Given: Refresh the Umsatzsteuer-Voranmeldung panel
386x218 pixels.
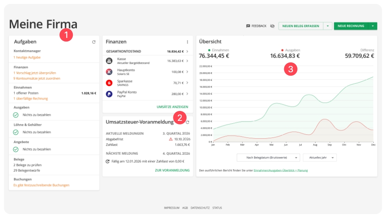Looking at the screenshot, I should [x=188, y=122].
